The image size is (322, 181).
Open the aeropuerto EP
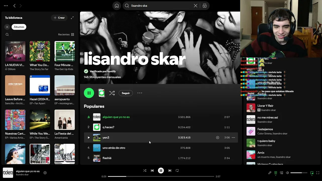pyautogui.click(x=65, y=90)
